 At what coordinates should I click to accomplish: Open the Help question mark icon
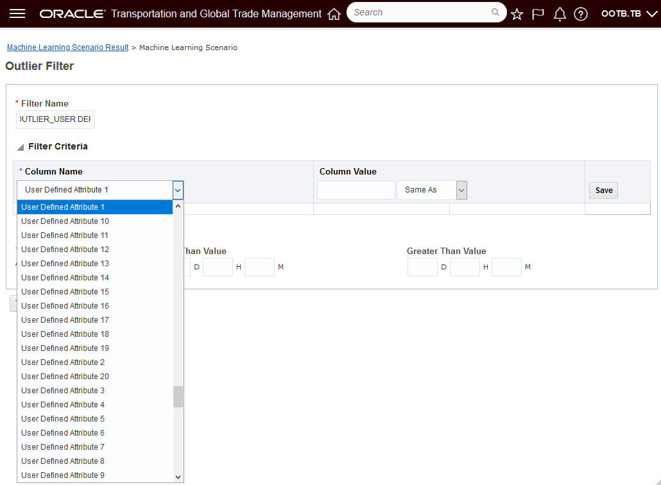click(581, 14)
